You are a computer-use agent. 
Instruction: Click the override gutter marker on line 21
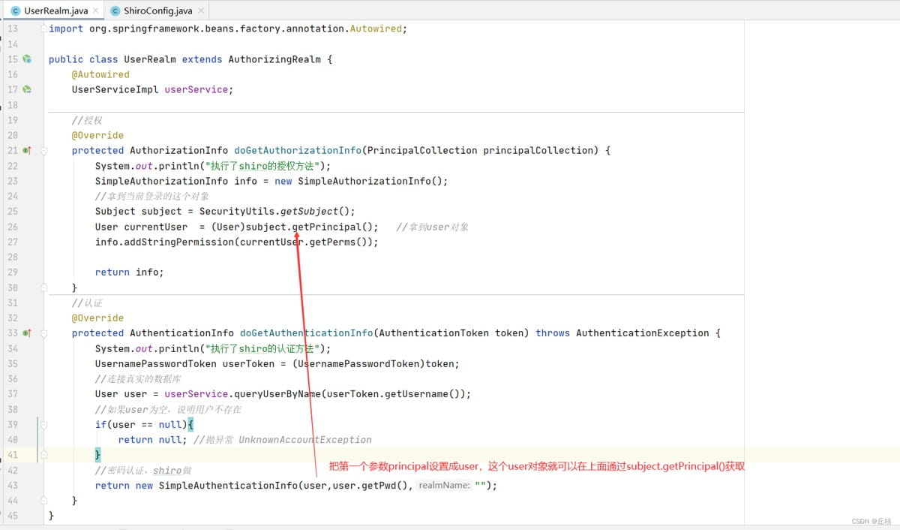click(27, 150)
